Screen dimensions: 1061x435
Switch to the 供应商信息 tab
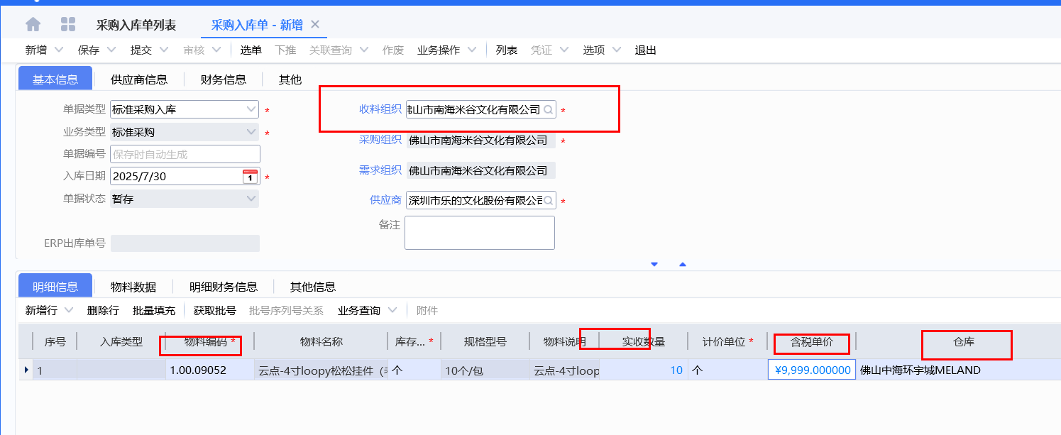[x=138, y=79]
